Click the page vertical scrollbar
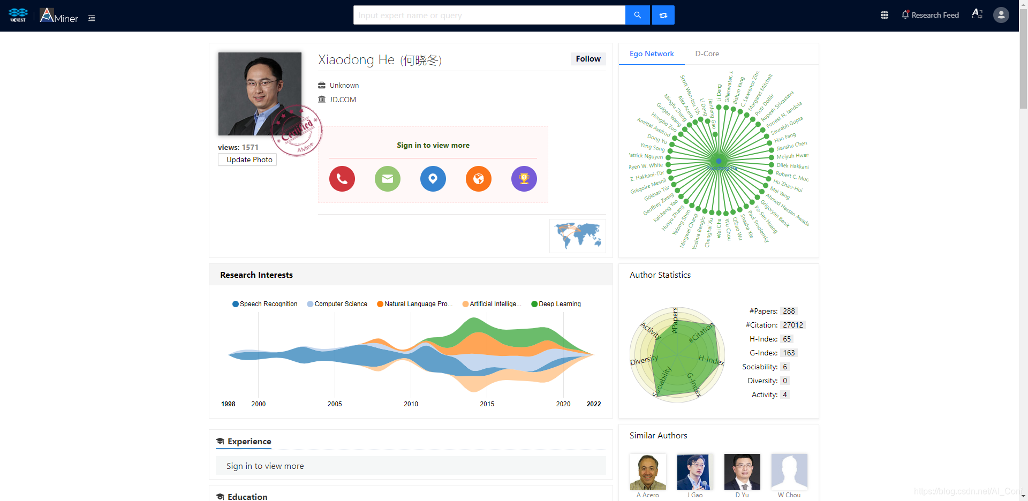Image resolution: width=1028 pixels, height=501 pixels. tap(1023, 59)
